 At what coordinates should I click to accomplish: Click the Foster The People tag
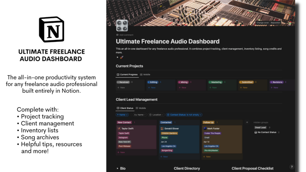pyautogui.click(x=212, y=133)
